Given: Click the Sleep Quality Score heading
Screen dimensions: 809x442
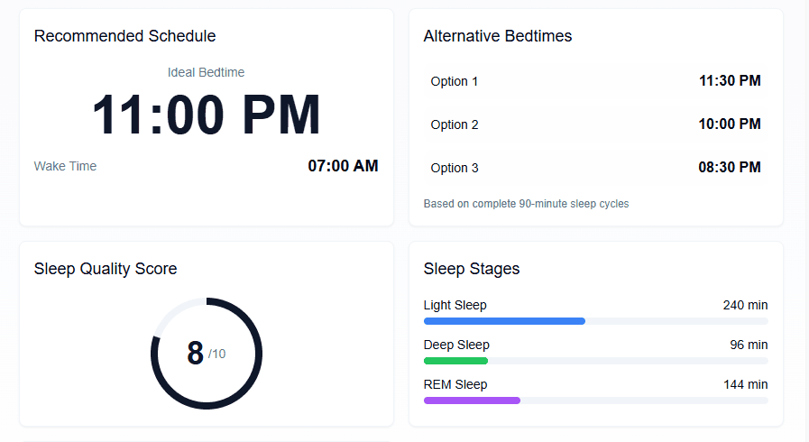Looking at the screenshot, I should (x=106, y=269).
